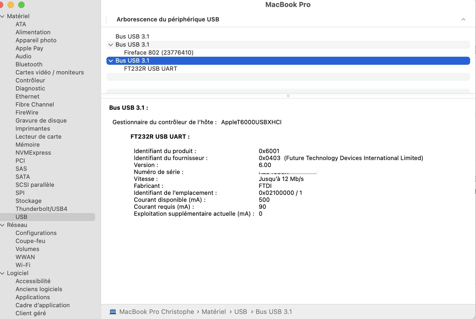Select SPI in the sidebar
The height and width of the screenshot is (319, 476).
pyautogui.click(x=20, y=193)
